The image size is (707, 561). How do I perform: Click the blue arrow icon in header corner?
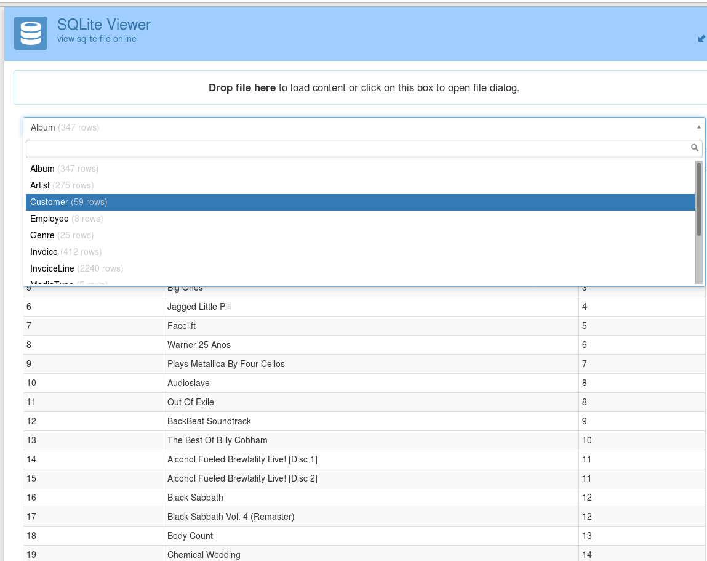pos(701,39)
